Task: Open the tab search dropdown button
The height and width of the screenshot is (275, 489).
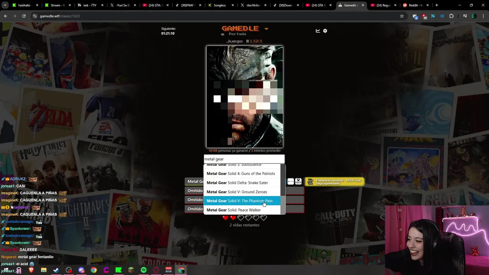Action: (5, 5)
